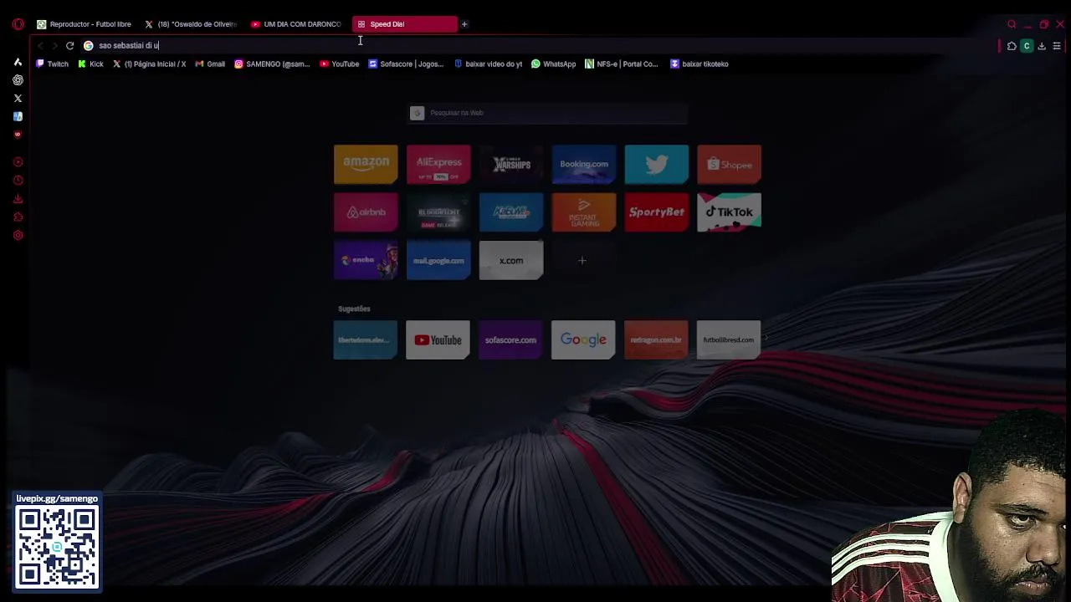Open the Kabum speed dial tile
The width and height of the screenshot is (1071, 602).
(x=511, y=212)
